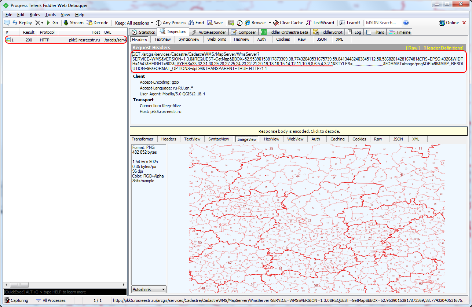
Task: Select session 1 pkk5.rosreestr.ru row
Action: (65, 40)
